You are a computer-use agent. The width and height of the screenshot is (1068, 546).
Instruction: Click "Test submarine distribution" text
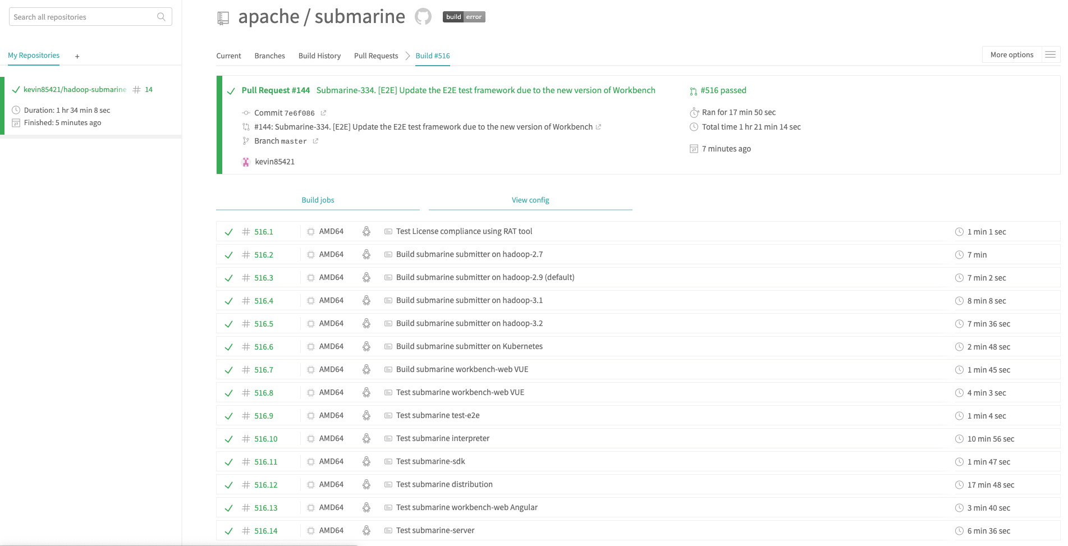click(x=444, y=484)
